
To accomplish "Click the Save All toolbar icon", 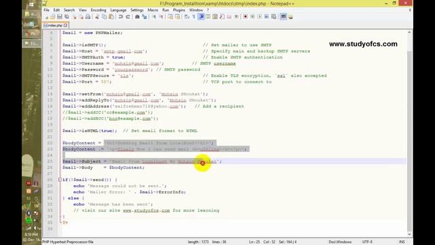I will point(67,17).
